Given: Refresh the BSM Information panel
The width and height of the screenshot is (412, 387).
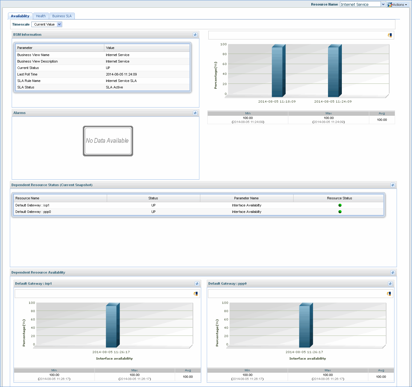Looking at the screenshot, I should tap(195, 35).
